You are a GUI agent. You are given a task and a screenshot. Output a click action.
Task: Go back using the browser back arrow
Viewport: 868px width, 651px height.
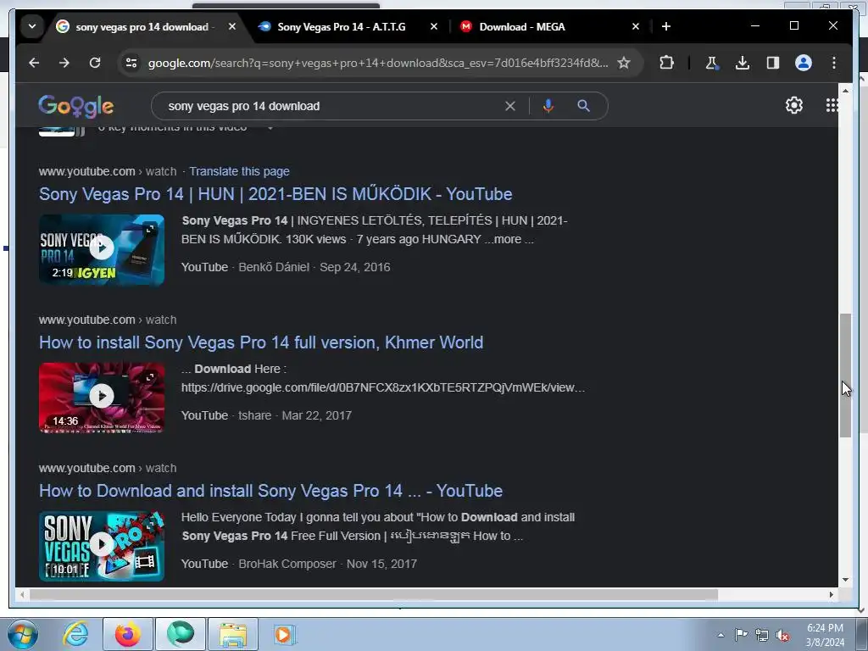(34, 63)
